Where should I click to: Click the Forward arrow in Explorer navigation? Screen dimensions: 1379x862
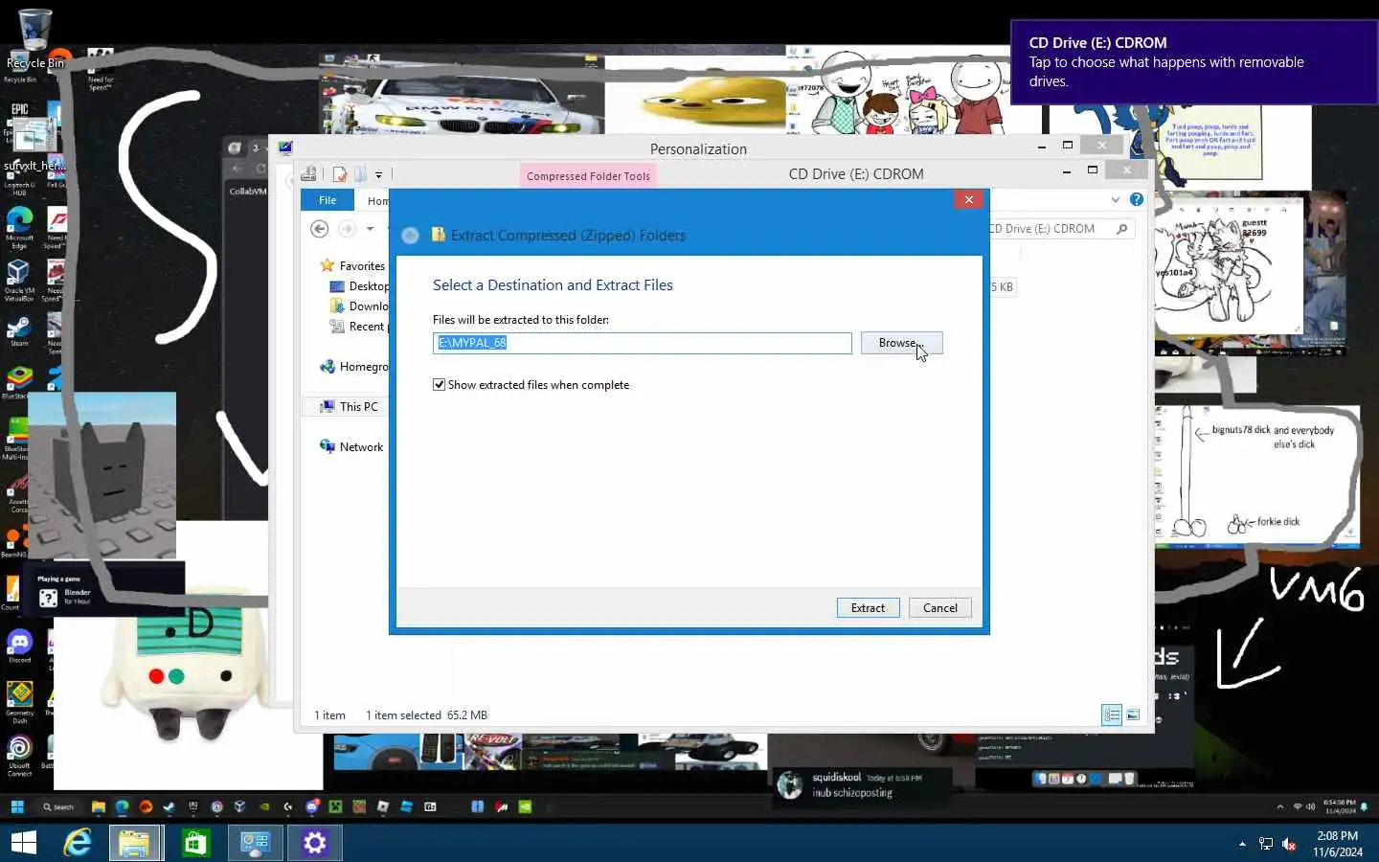point(347,229)
